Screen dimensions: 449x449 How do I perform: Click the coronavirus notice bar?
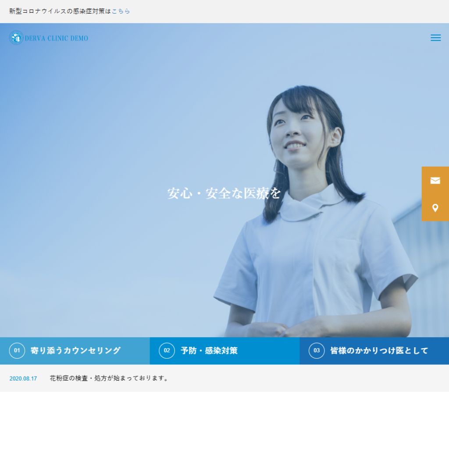pos(224,11)
